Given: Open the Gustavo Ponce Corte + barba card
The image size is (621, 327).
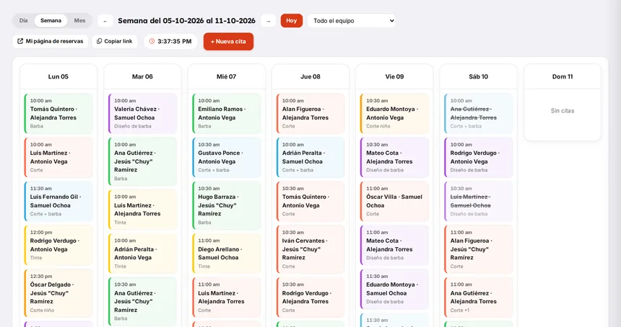Looking at the screenshot, I should (226, 157).
